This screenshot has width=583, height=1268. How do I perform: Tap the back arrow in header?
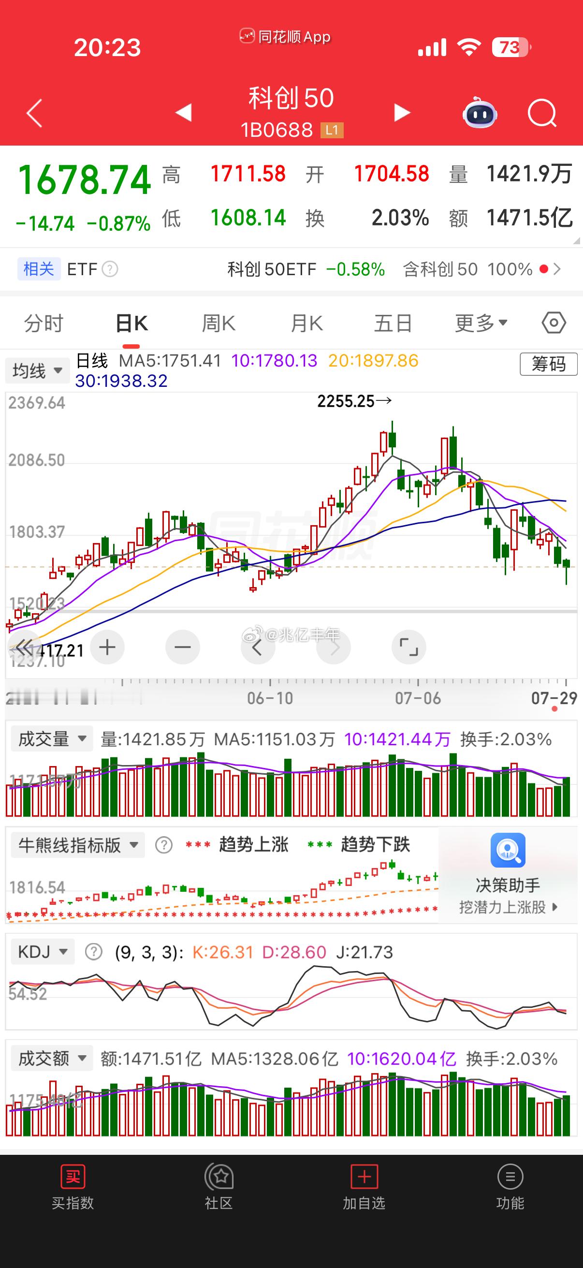(34, 113)
